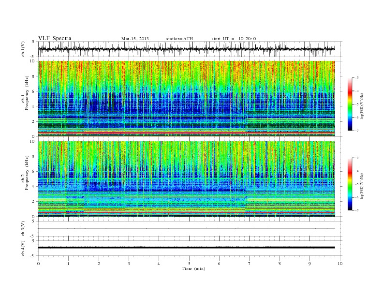Select the date text "Mar.15, 2013"
This screenshot has width=383, height=296.
[x=135, y=39]
